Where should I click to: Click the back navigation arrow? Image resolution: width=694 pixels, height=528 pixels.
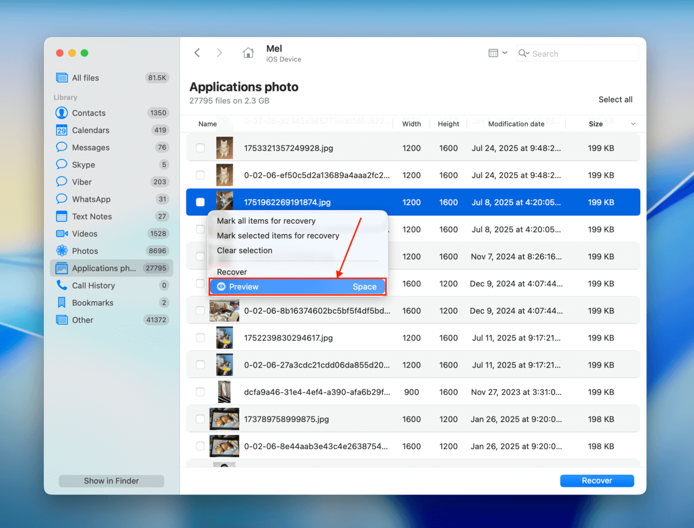[197, 53]
